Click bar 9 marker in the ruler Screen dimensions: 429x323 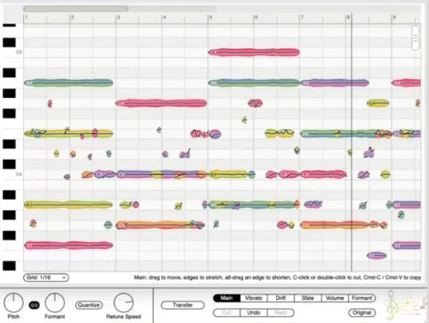(x=394, y=17)
